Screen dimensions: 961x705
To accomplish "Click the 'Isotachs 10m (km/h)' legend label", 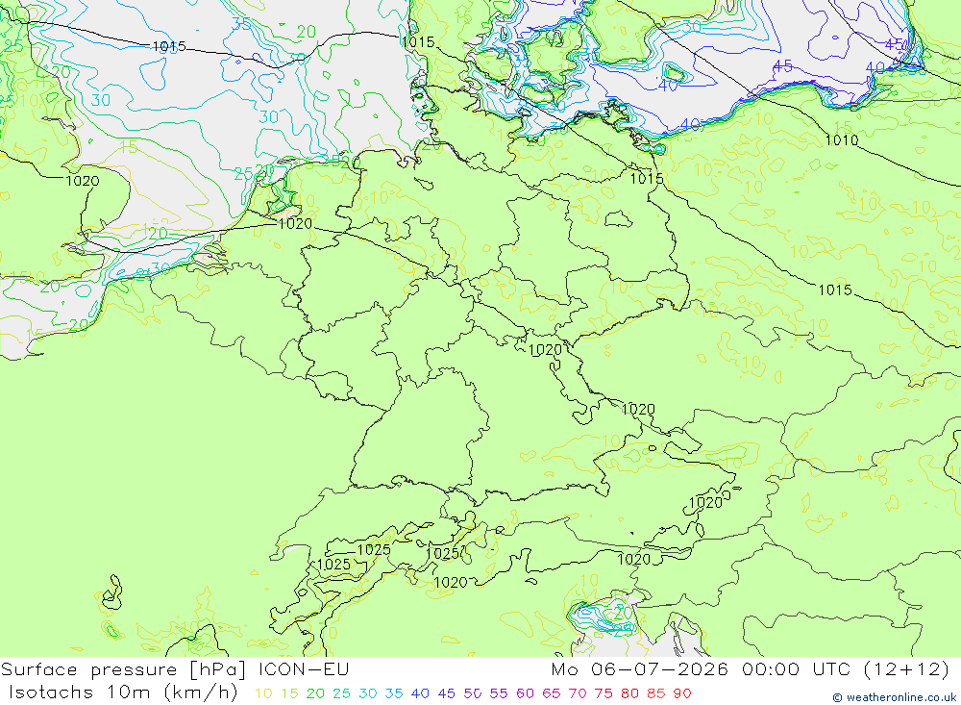I will [x=123, y=692].
